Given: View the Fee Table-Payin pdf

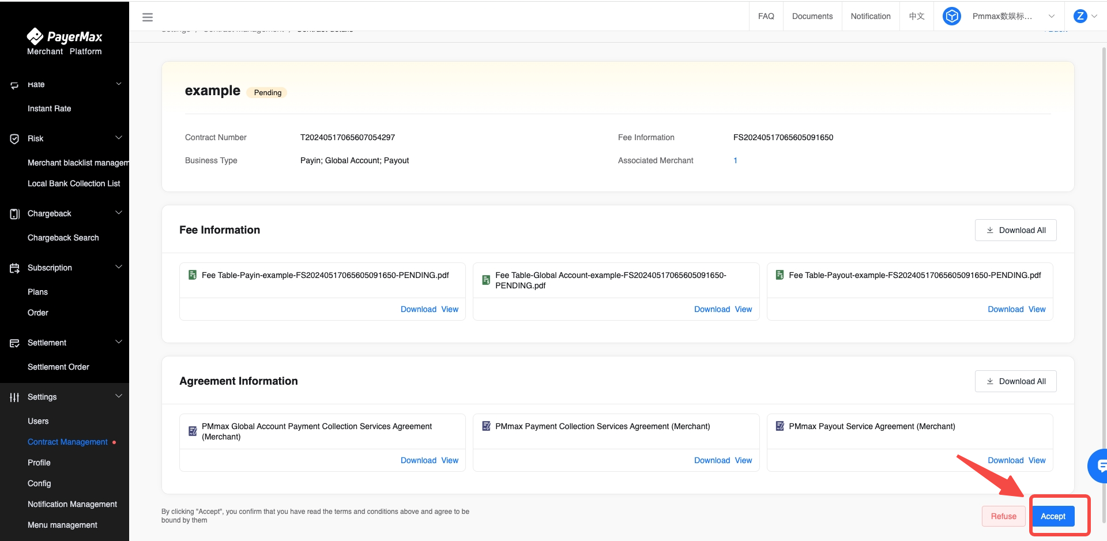Looking at the screenshot, I should pos(450,309).
